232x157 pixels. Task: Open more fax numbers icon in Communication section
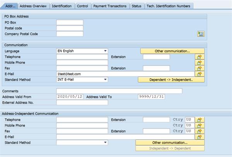(200, 68)
